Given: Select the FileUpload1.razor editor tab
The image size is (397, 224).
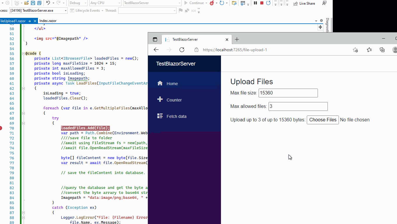Looking at the screenshot, I should (x=13, y=21).
